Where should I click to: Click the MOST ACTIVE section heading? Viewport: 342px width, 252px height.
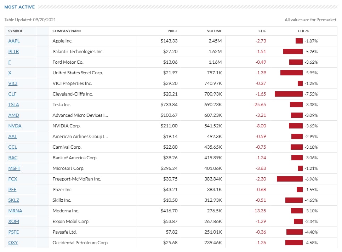(x=19, y=7)
